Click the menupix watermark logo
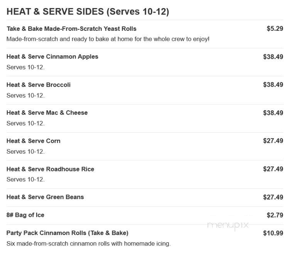 click(228, 225)
